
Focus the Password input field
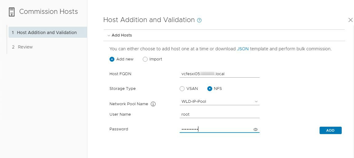coord(215,129)
